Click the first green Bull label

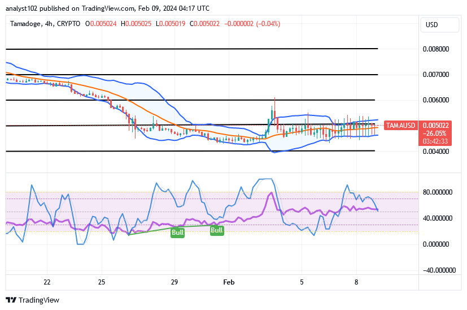pos(177,232)
